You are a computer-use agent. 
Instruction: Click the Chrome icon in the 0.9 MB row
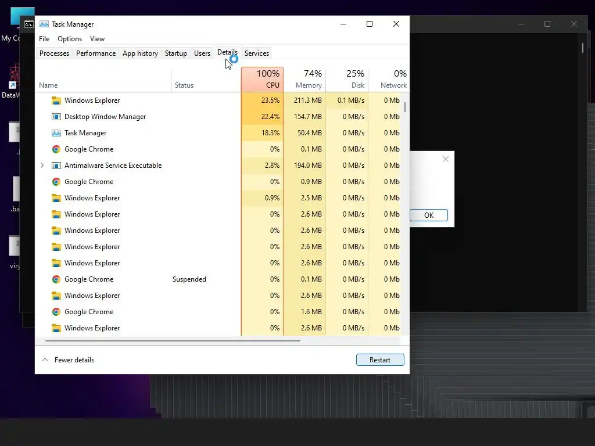tap(56, 182)
